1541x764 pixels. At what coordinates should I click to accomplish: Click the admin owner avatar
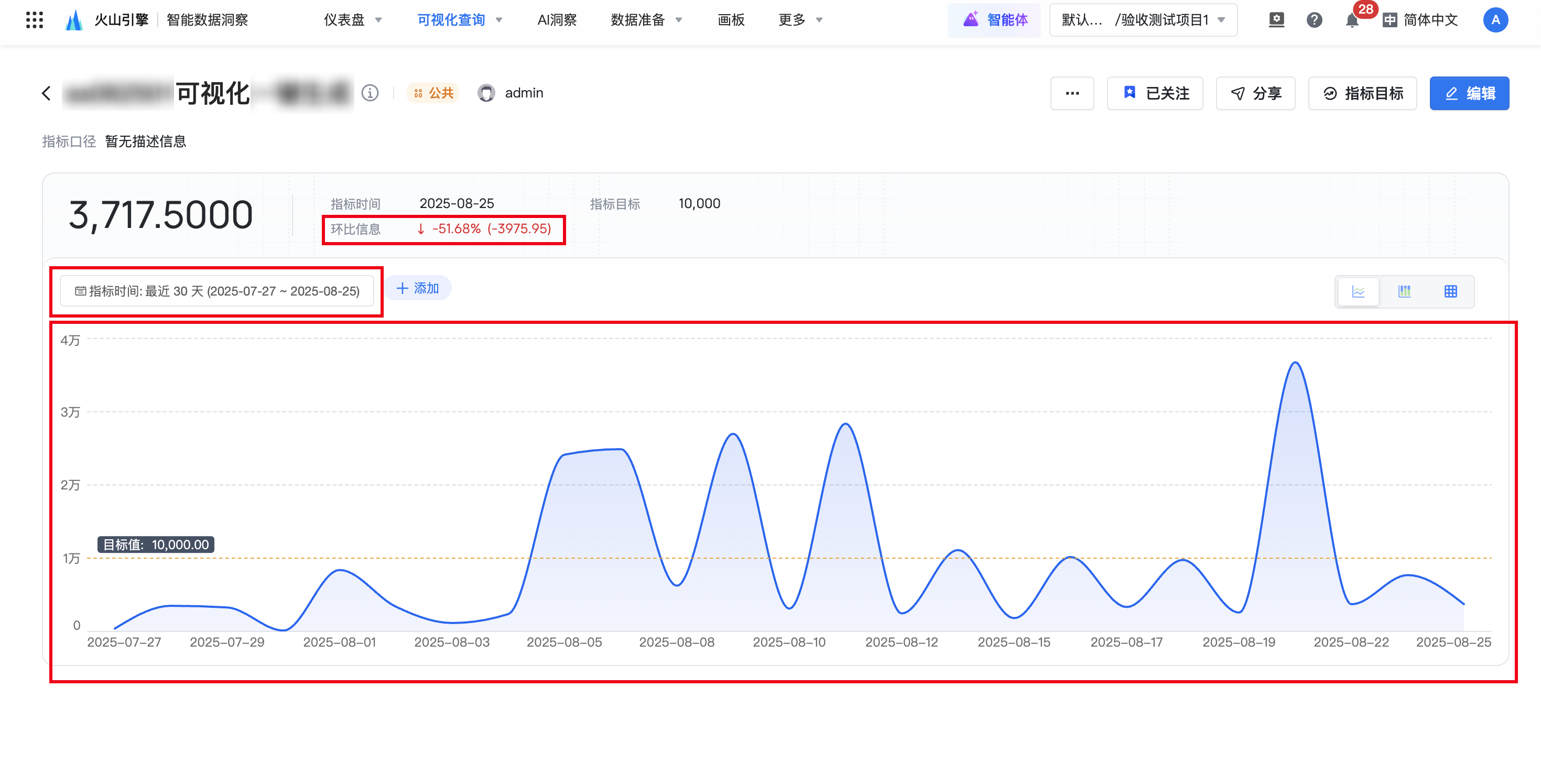pyautogui.click(x=486, y=93)
